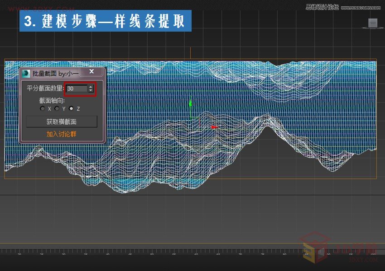Click the spinner arrows beside value 30
The width and height of the screenshot is (385, 271).
(x=91, y=89)
